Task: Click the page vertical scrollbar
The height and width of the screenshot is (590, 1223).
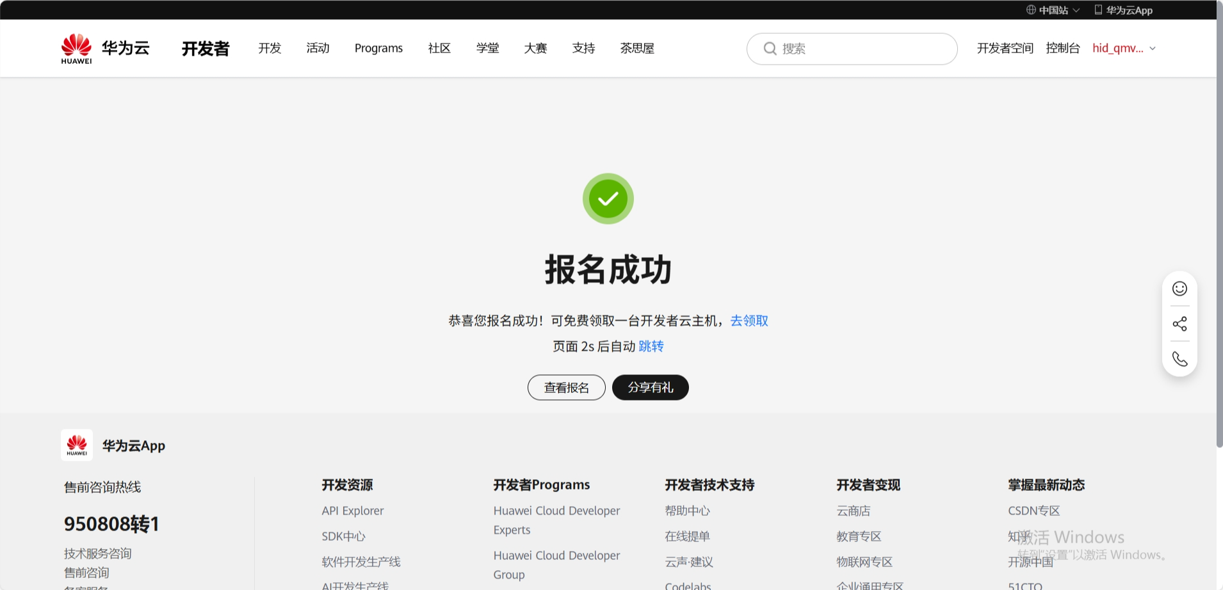Action: 1219,256
